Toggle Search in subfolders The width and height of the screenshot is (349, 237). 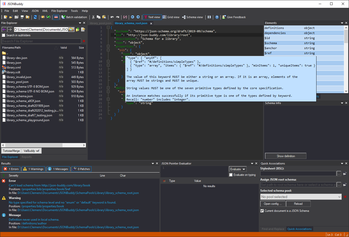tap(3, 35)
